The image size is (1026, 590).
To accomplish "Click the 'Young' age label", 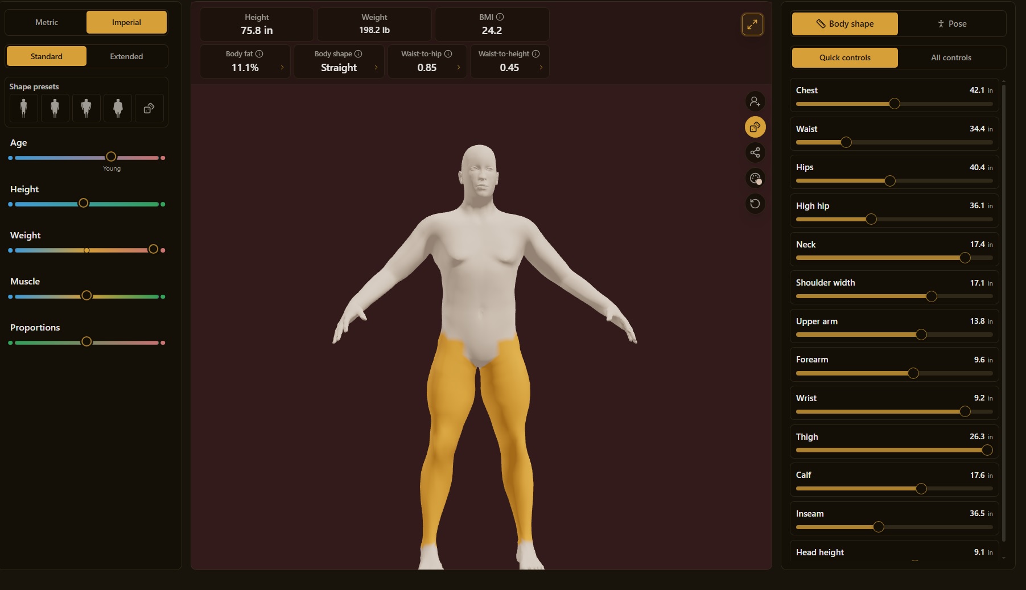I will click(x=112, y=168).
